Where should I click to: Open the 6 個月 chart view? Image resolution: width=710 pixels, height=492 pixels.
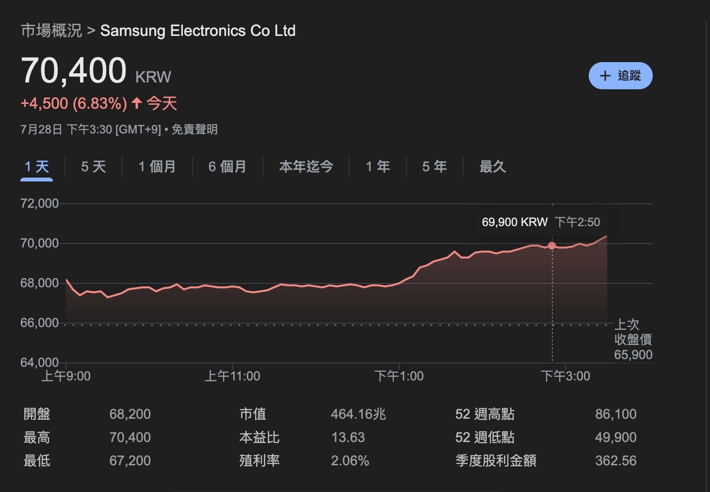click(227, 166)
